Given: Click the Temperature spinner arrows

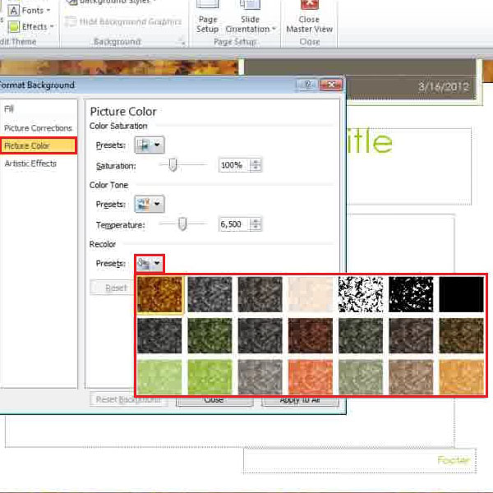Looking at the screenshot, I should pyautogui.click(x=256, y=224).
